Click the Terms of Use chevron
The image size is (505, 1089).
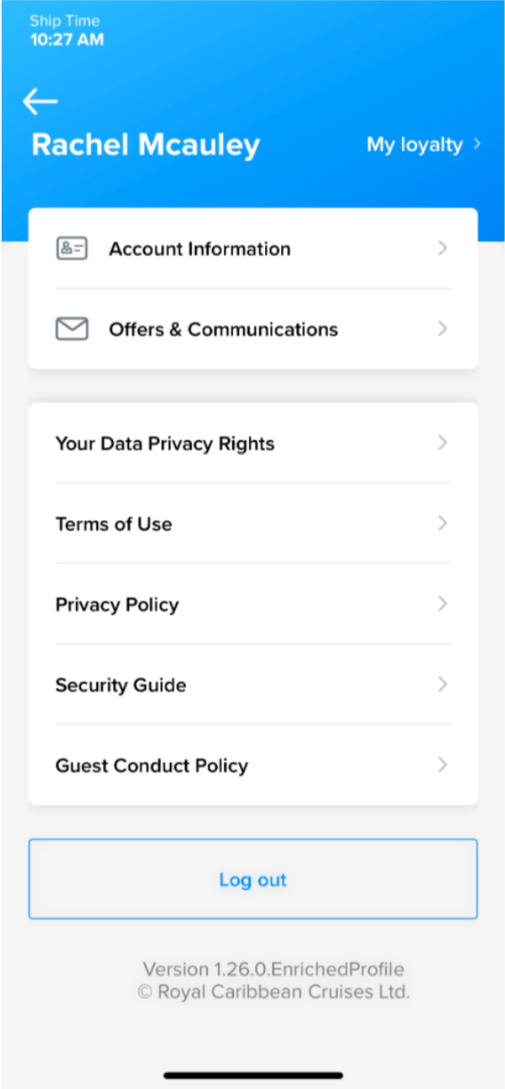(443, 523)
